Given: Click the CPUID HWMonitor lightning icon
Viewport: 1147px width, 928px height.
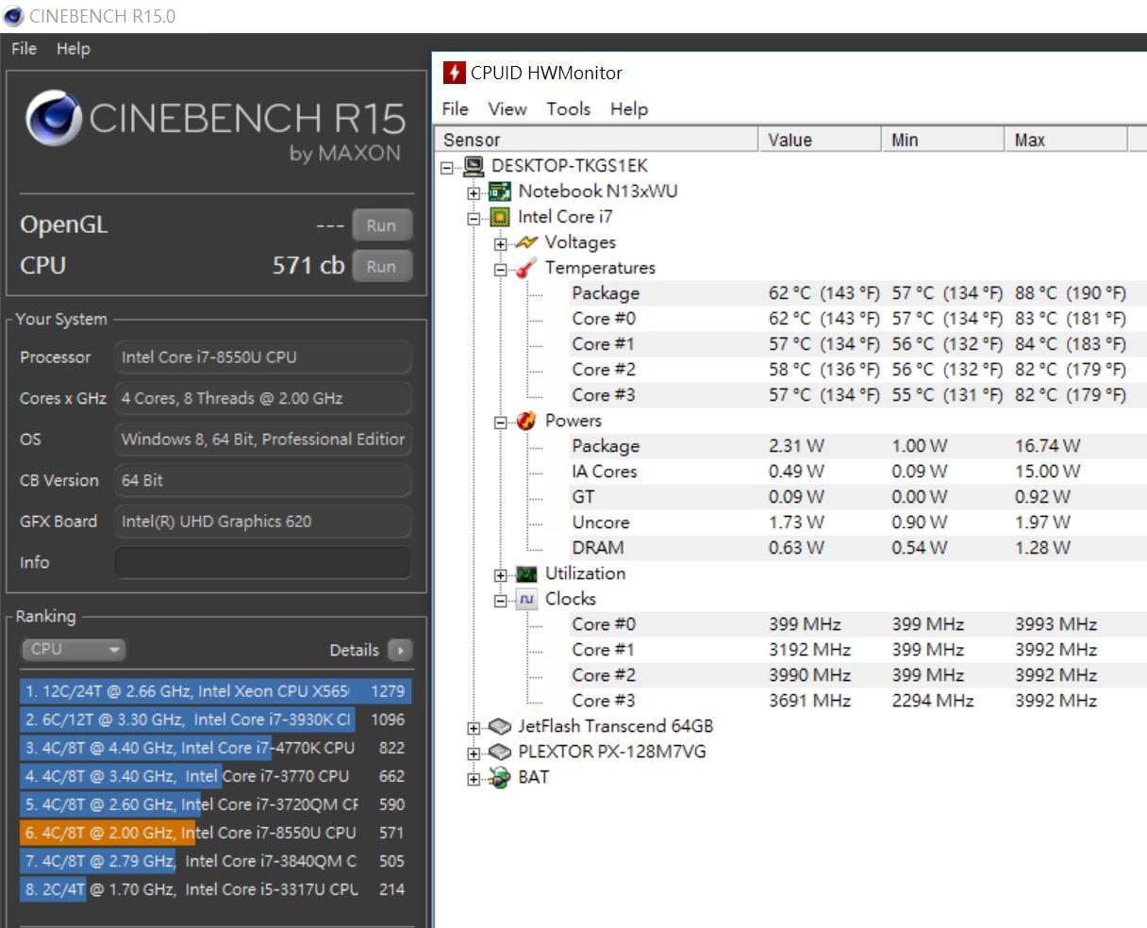Looking at the screenshot, I should coord(455,73).
